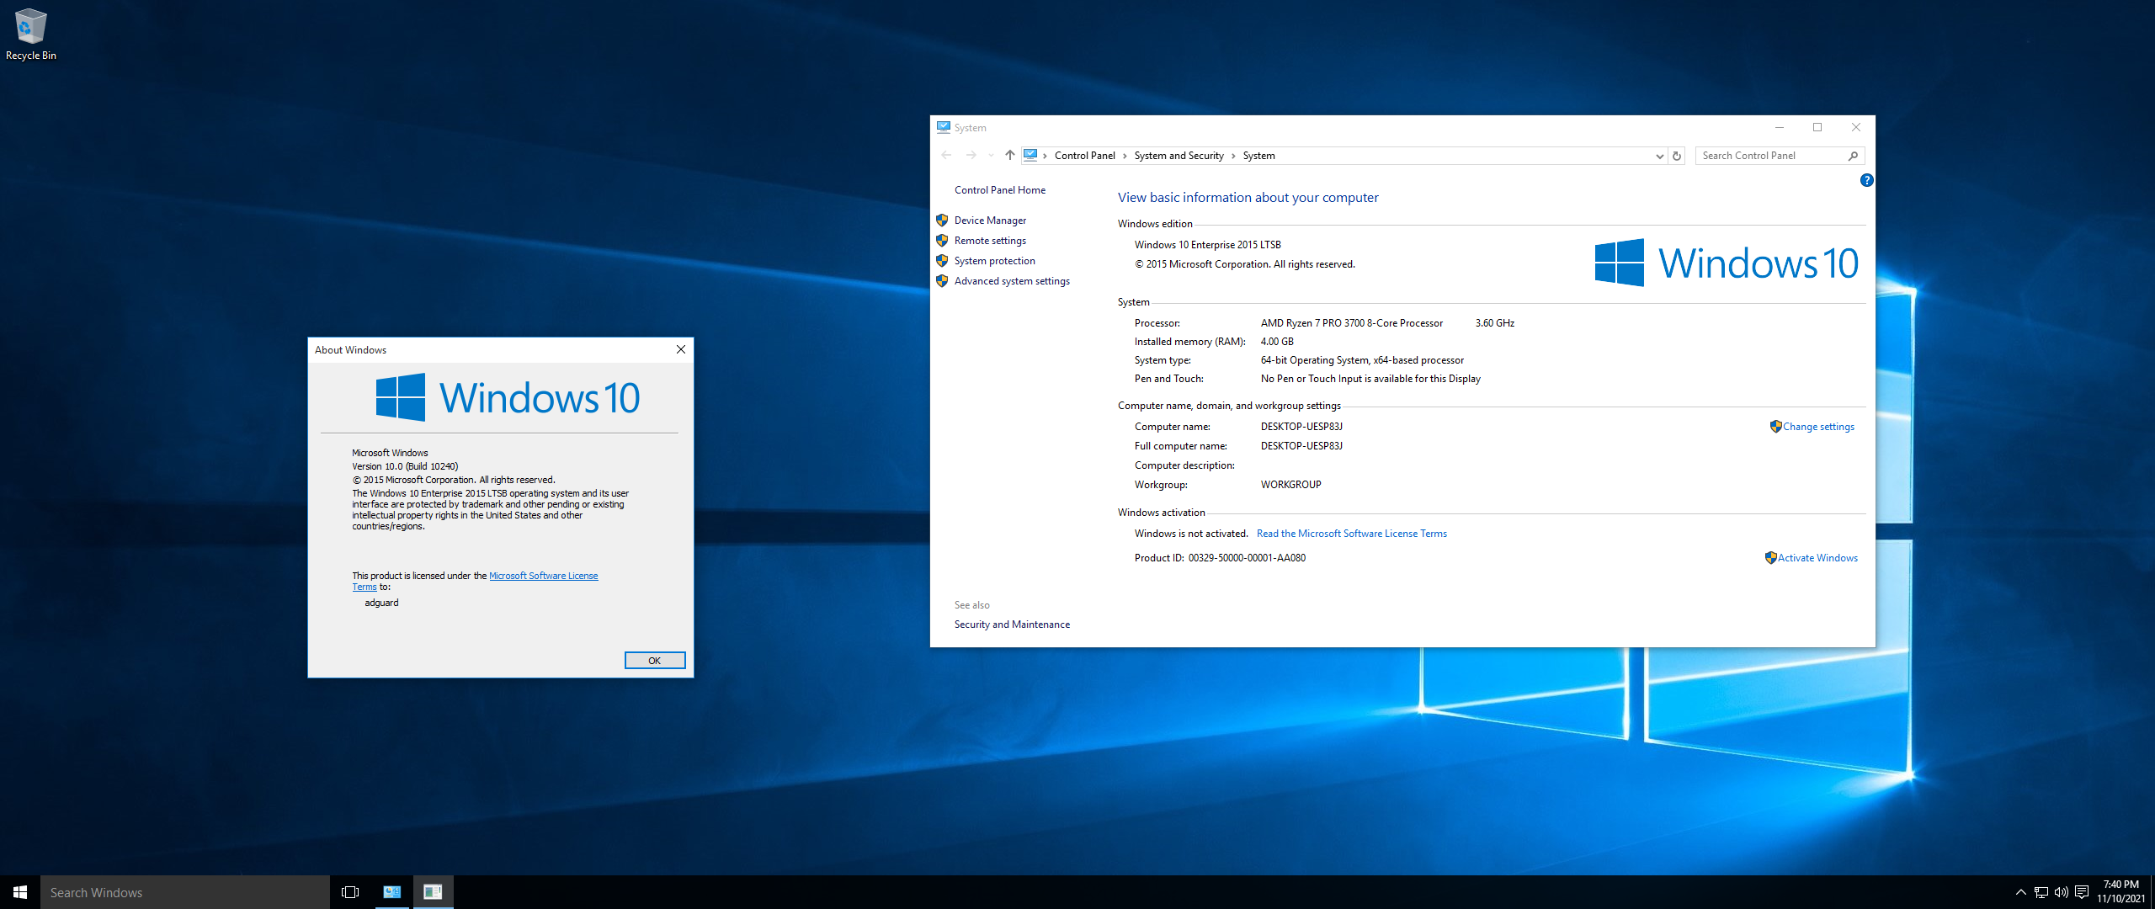Viewport: 2155px width, 909px height.
Task: Select the About Windows taskbar icon
Action: [433, 892]
